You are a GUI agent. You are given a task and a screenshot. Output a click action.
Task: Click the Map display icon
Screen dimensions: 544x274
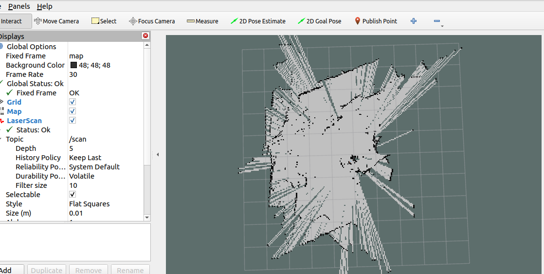click(2, 111)
